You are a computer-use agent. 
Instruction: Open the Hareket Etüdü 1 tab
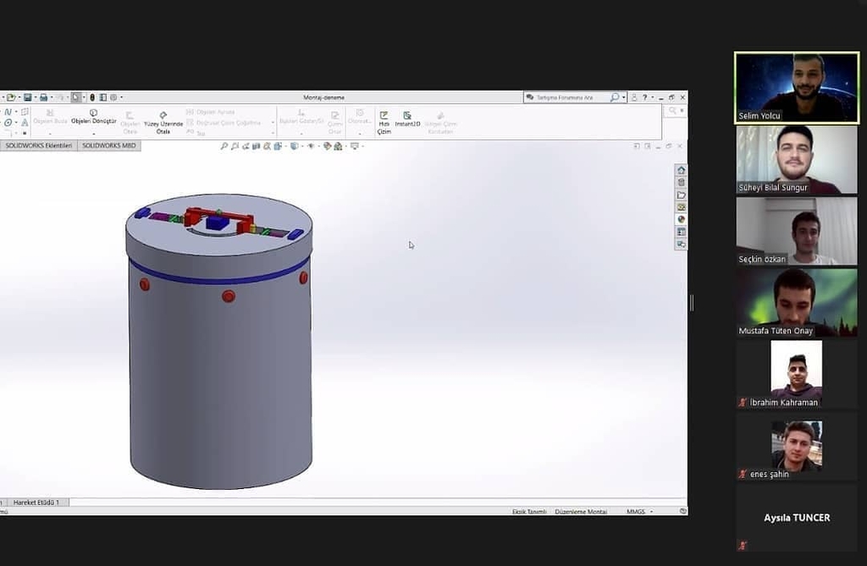coord(38,503)
